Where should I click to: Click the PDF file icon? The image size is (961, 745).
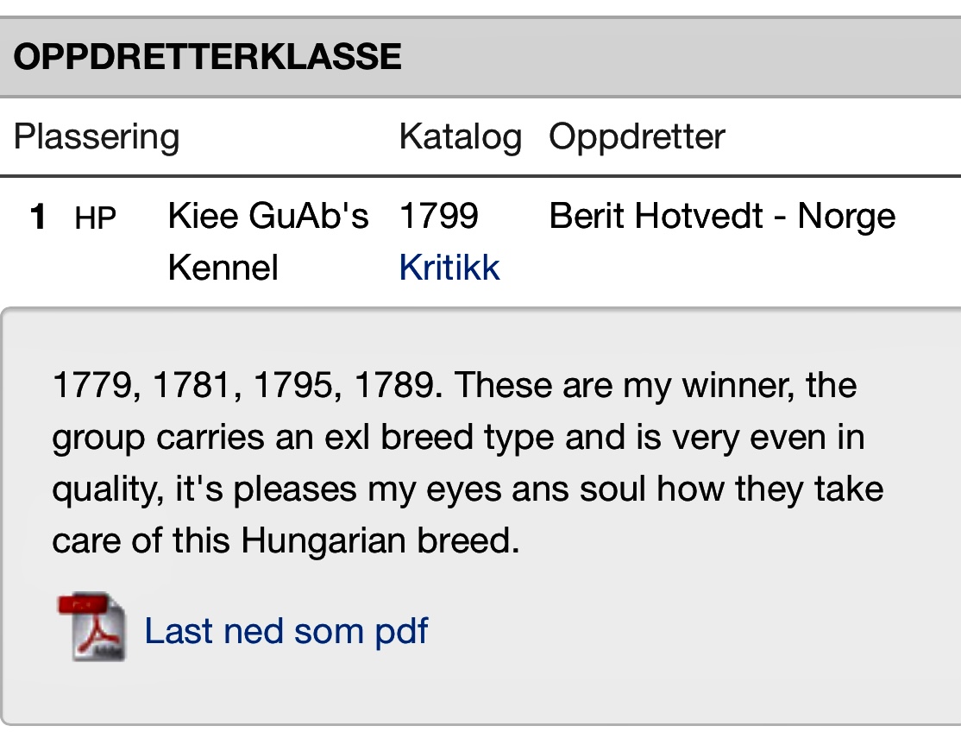pos(92,626)
